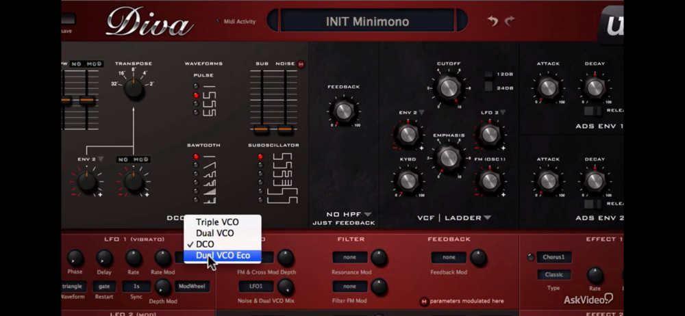Click the Attack knob of ADS ENV 1
This screenshot has height=316, width=685.
pos(547,88)
